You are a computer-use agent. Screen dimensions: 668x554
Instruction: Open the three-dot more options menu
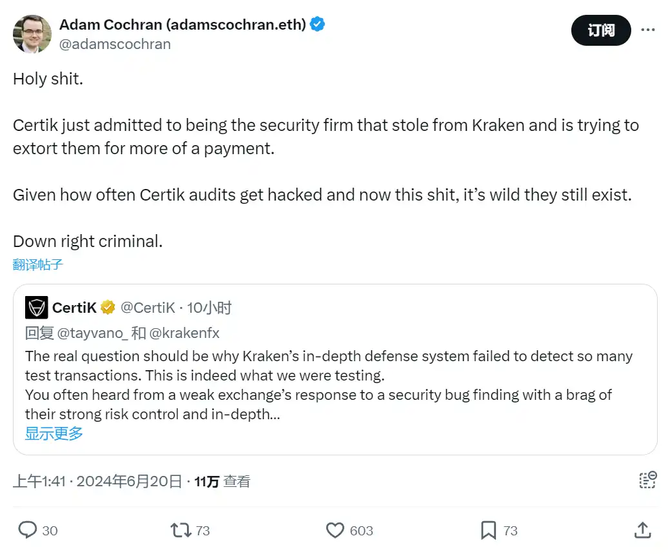point(647,30)
